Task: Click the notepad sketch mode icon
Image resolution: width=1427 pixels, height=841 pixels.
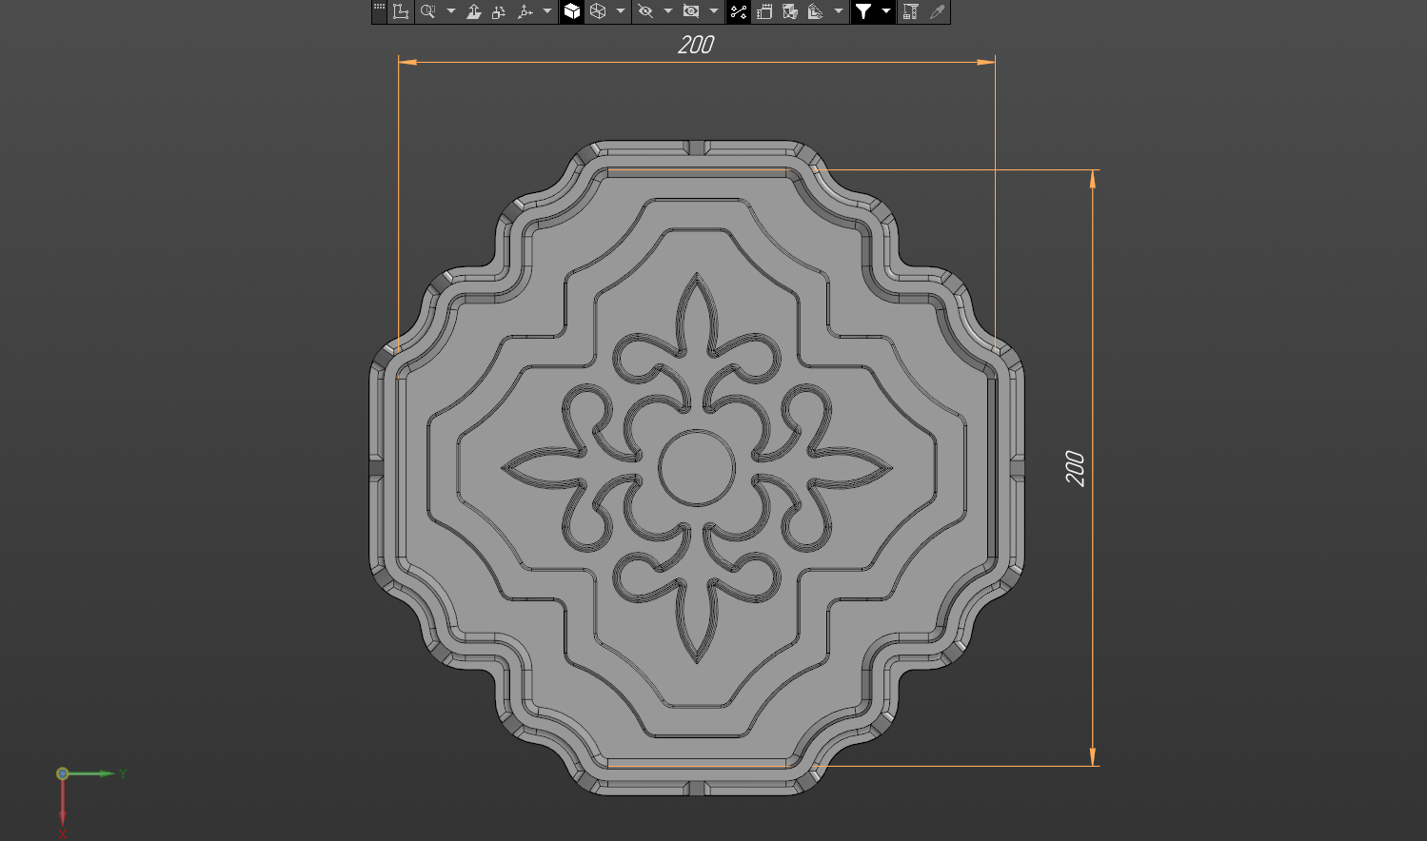Action: (x=763, y=11)
